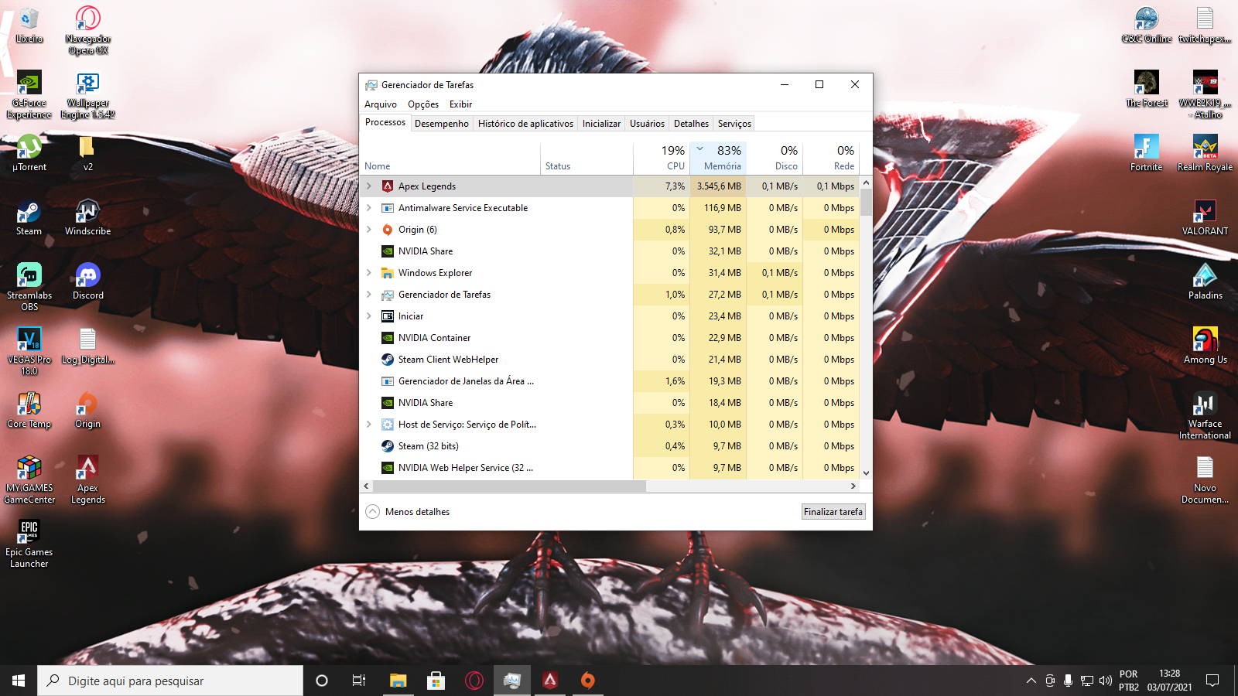Expand the Windows Explorer process row
The height and width of the screenshot is (696, 1238).
[x=369, y=273]
